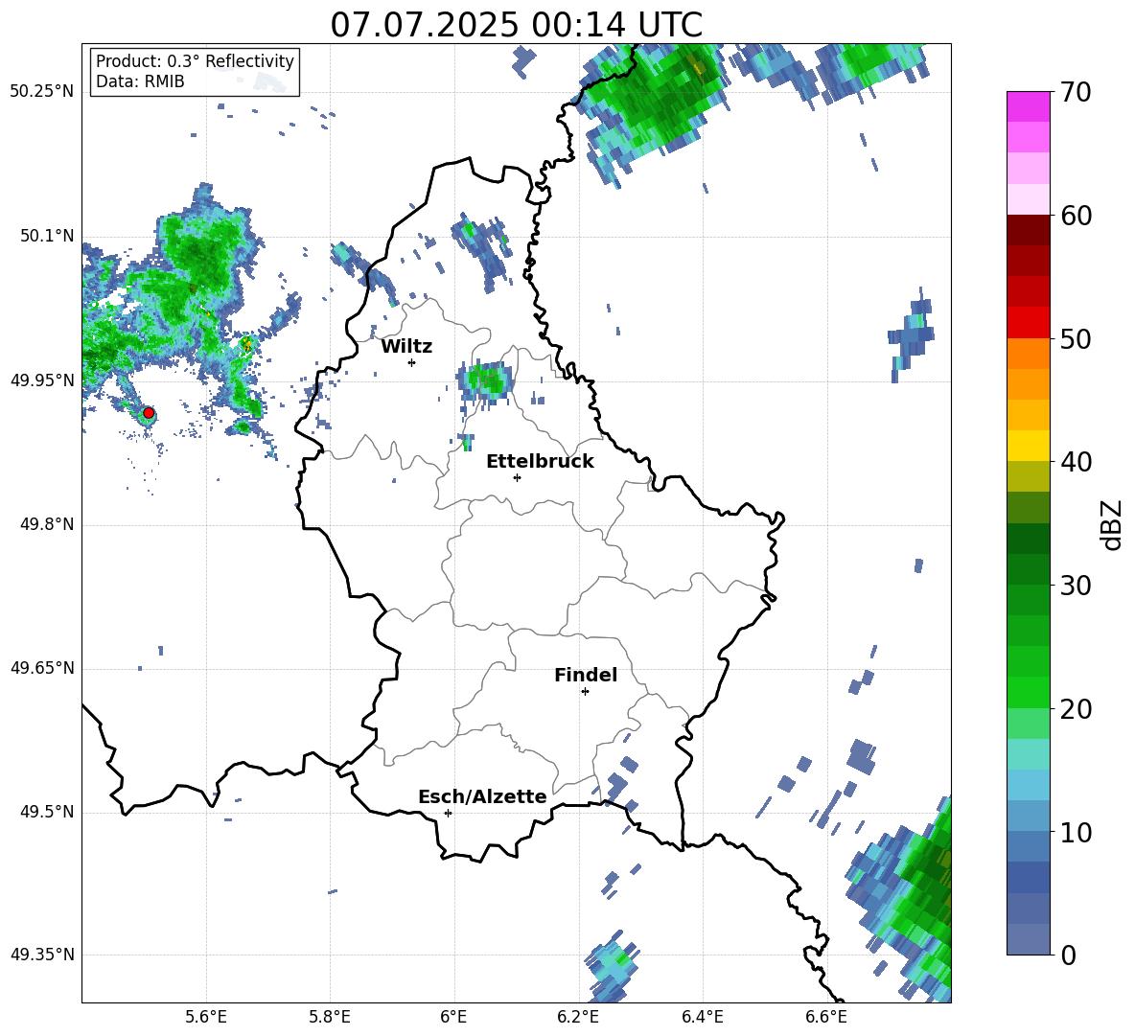The height and width of the screenshot is (1036, 1135).
Task: Click the 49.65°N latitude label
Action: pos(42,669)
